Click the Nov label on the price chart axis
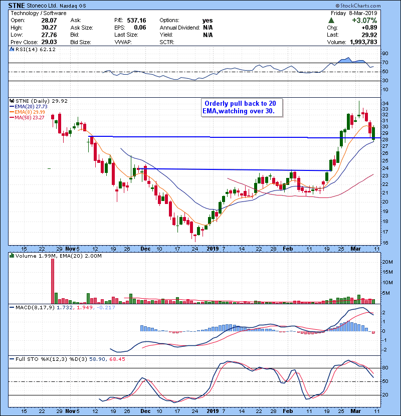Screen dimensions: 401x416 tap(70, 249)
